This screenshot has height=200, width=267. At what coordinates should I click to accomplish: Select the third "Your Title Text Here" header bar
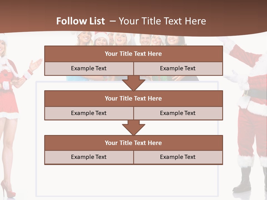pyautogui.click(x=133, y=143)
